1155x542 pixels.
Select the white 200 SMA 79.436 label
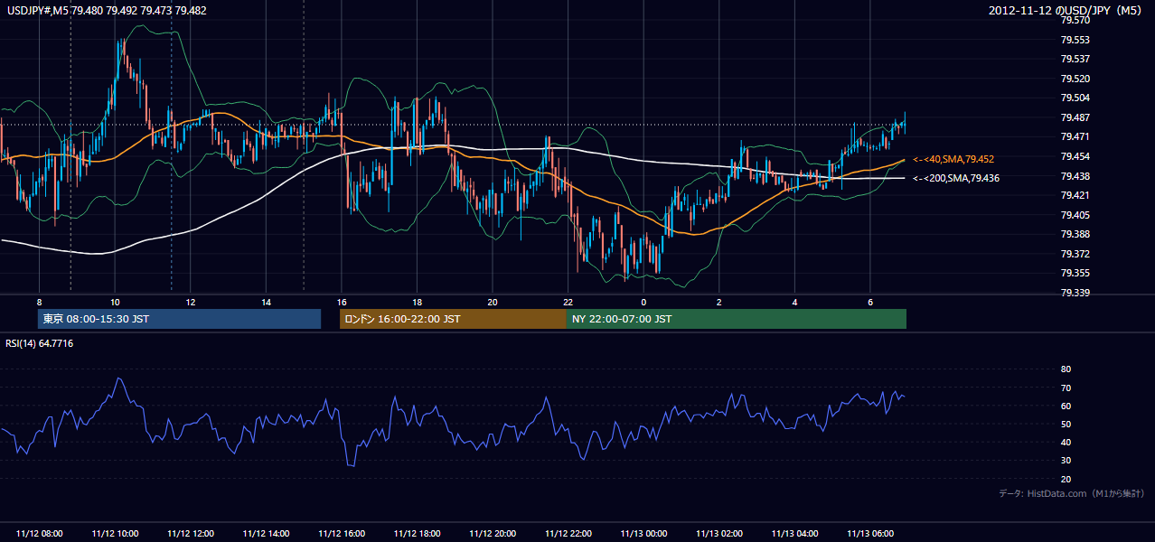point(956,178)
